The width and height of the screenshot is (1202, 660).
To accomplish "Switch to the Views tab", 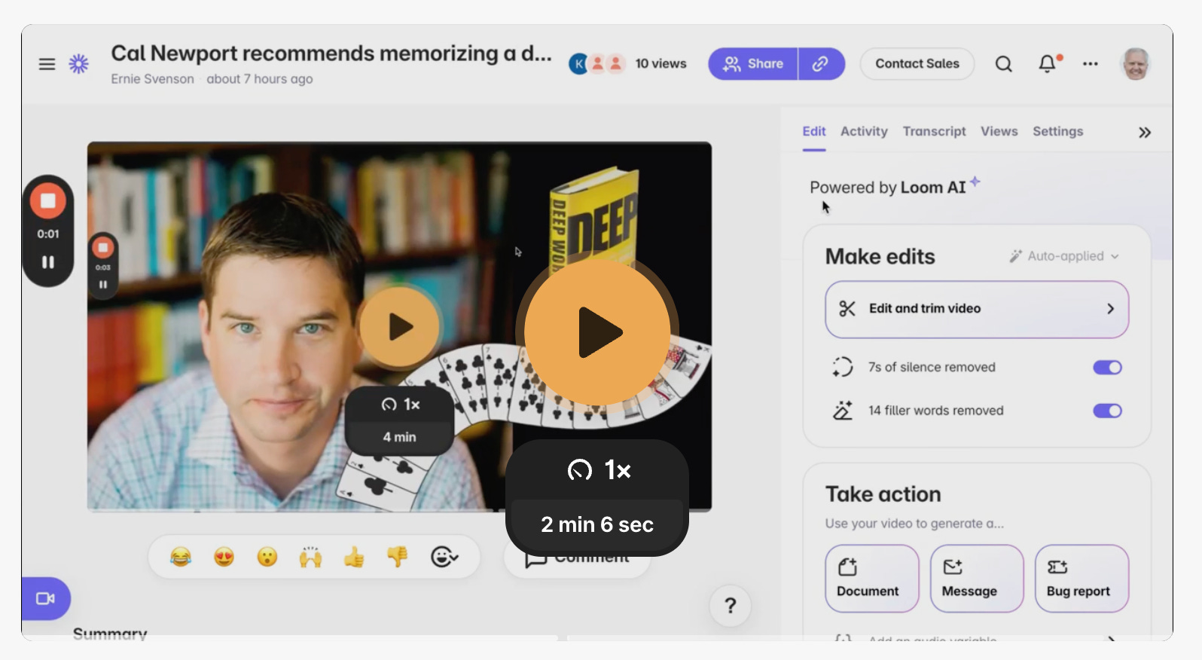I will pyautogui.click(x=999, y=131).
